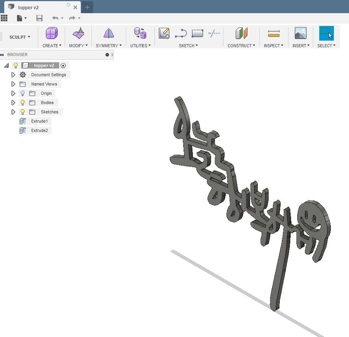Viewport: 349px width, 337px height.
Task: Select the Symmetry mirror icon
Action: tap(109, 33)
